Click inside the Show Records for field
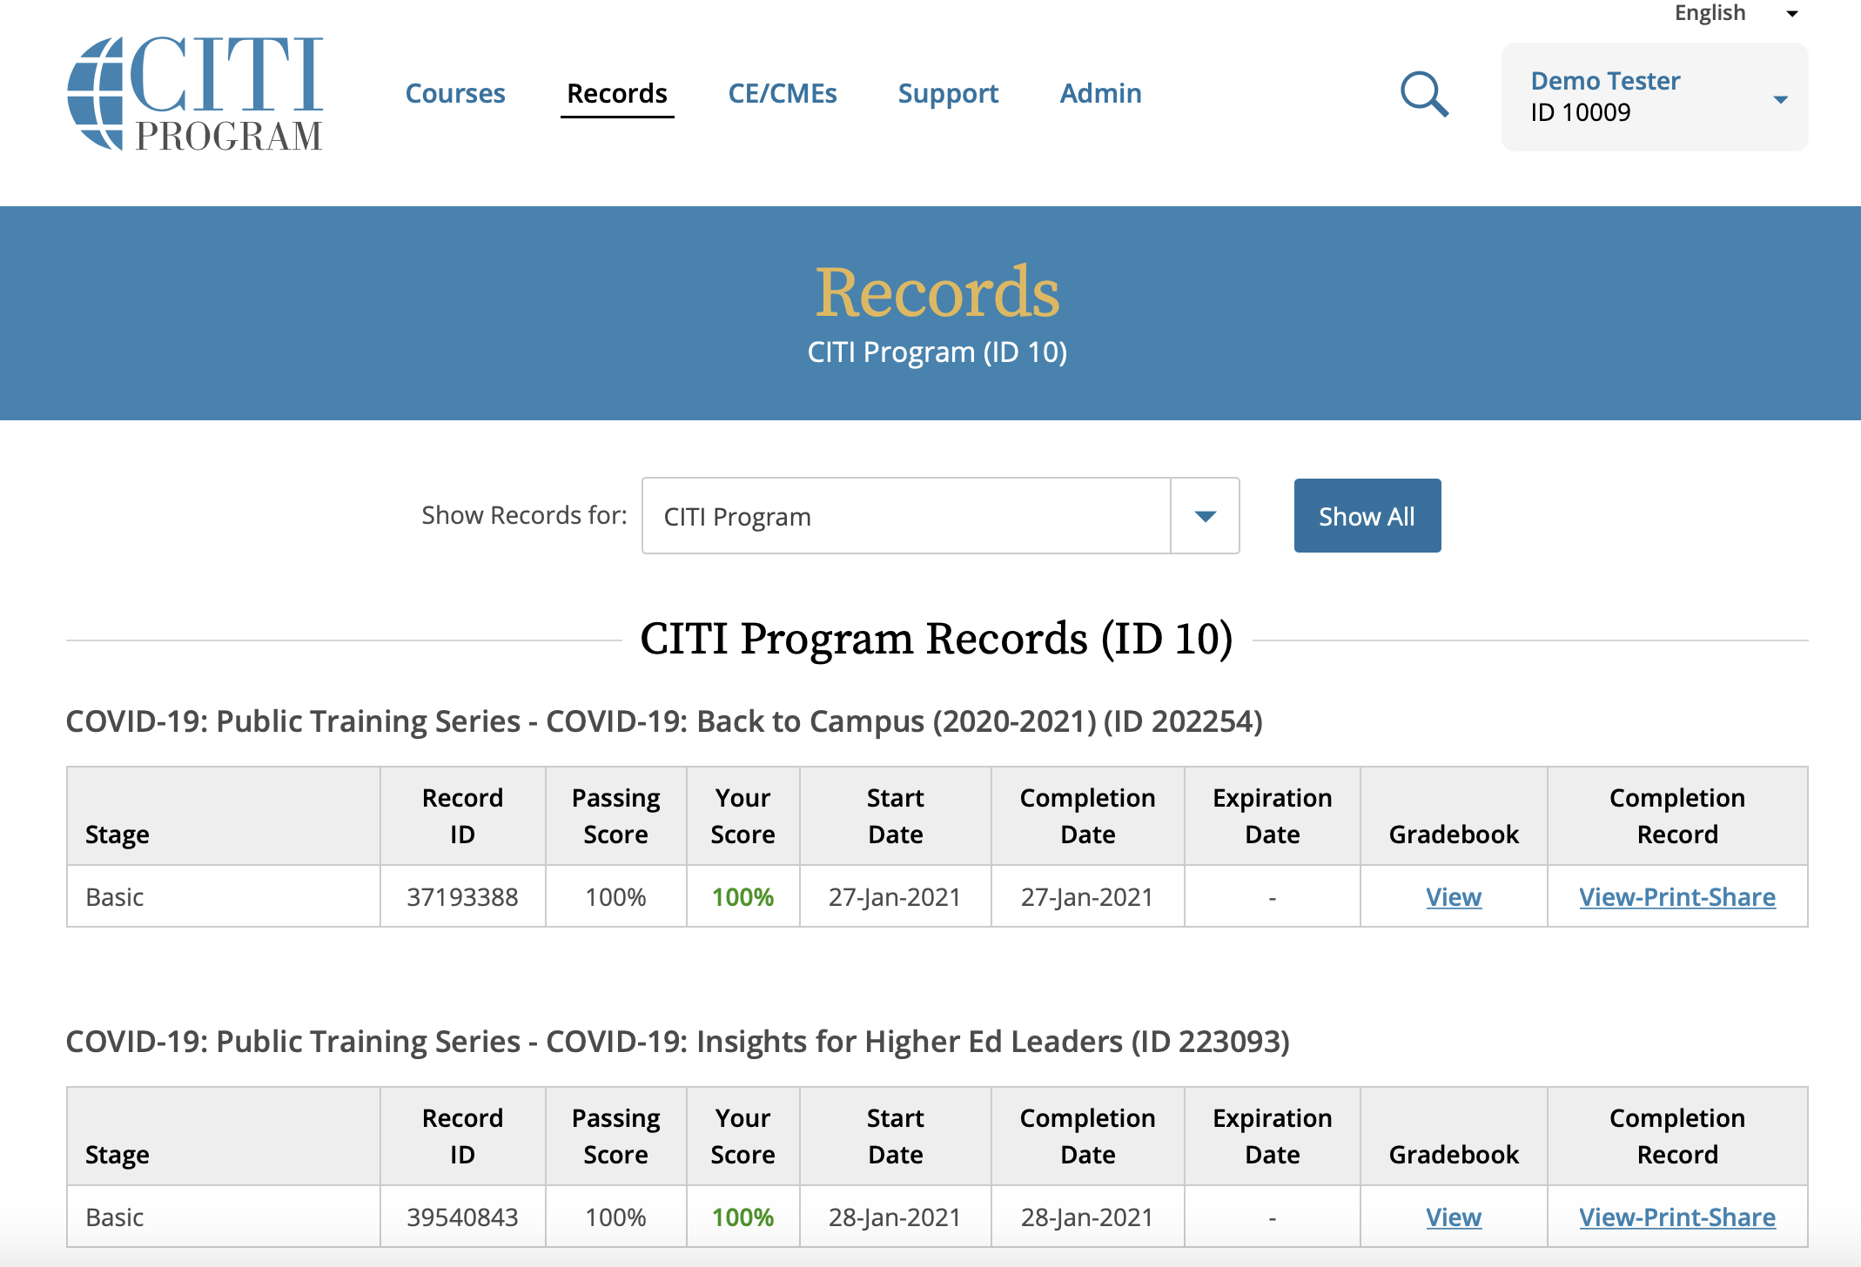Viewport: 1861px width, 1267px height. 905,515
